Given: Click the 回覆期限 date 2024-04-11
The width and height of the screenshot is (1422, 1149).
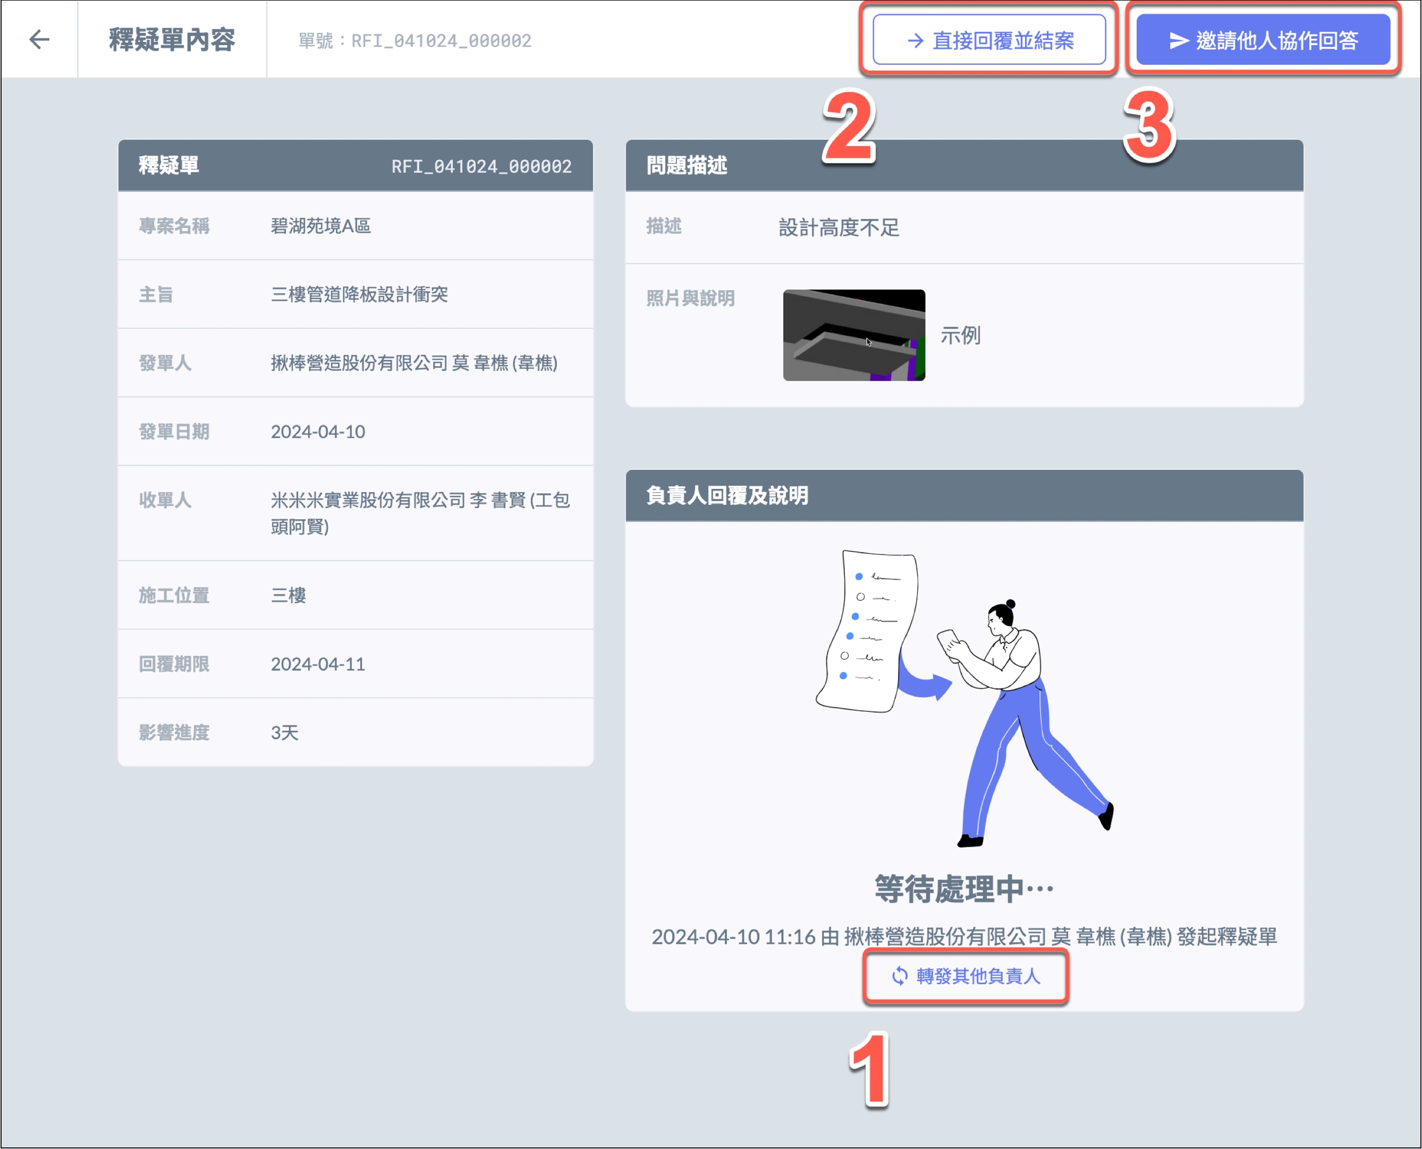Looking at the screenshot, I should coord(318,664).
